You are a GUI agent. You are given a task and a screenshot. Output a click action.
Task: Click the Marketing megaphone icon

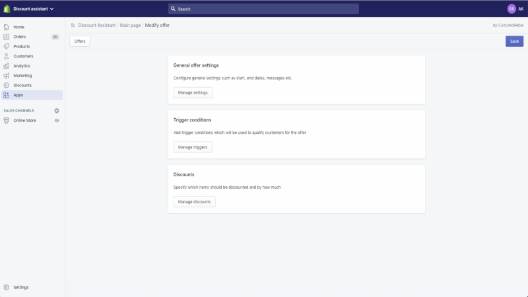tap(7, 76)
